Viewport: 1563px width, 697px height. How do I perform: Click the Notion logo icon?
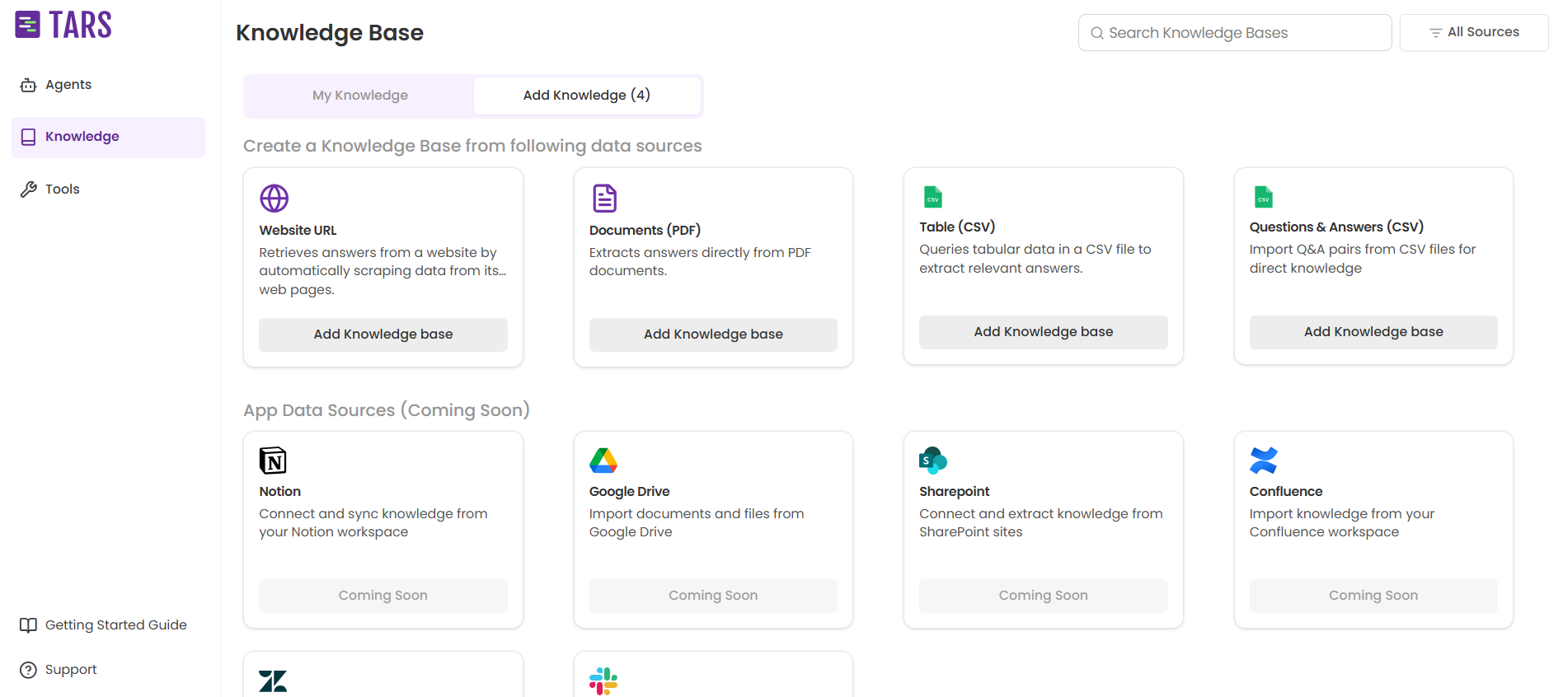point(273,461)
